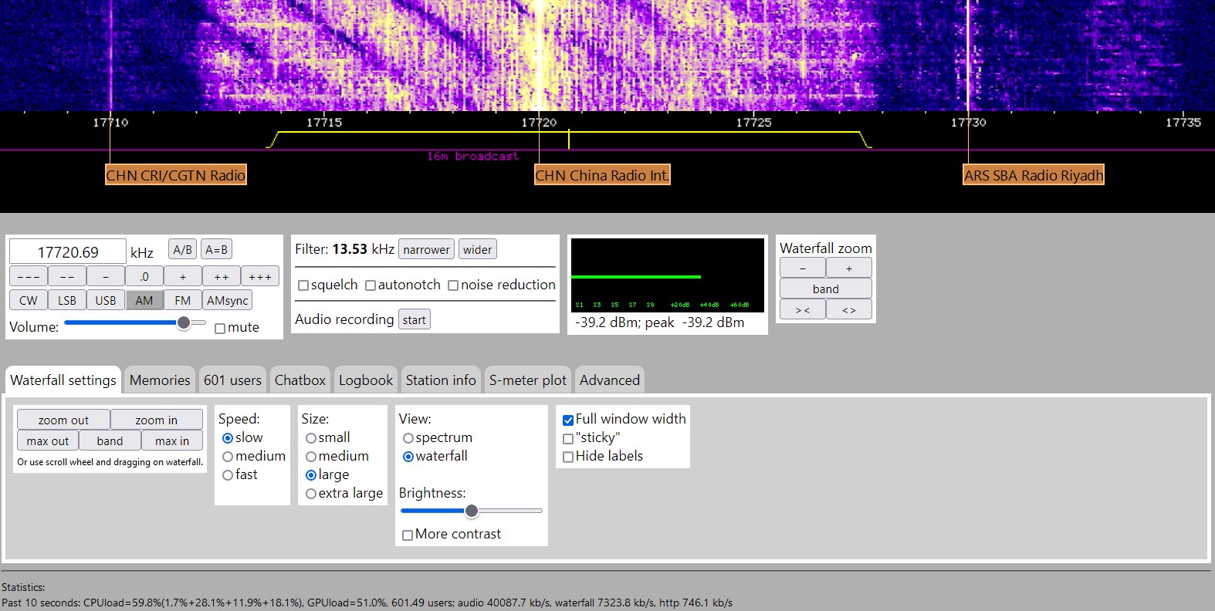This screenshot has width=1215, height=611.
Task: Click Waterfall zoom minus button
Action: pyautogui.click(x=803, y=268)
